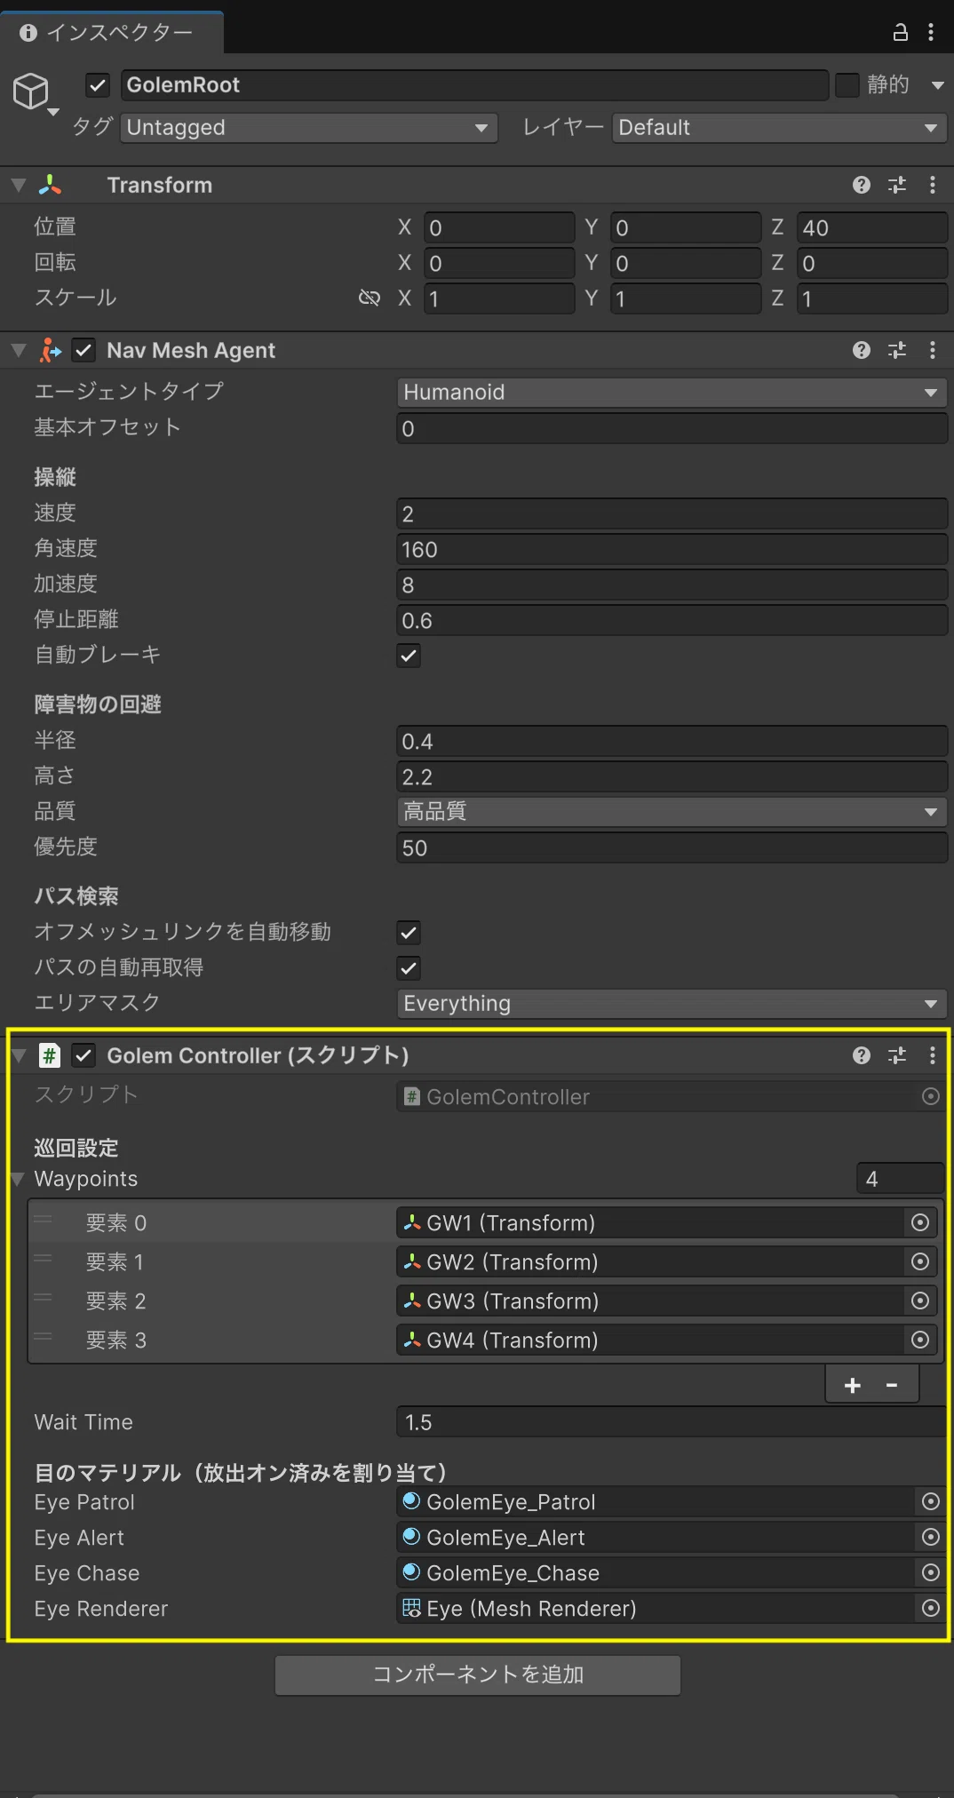The width and height of the screenshot is (954, 1798).
Task: Uncheck auto braking (自動ブレーキ)
Action: click(x=409, y=656)
